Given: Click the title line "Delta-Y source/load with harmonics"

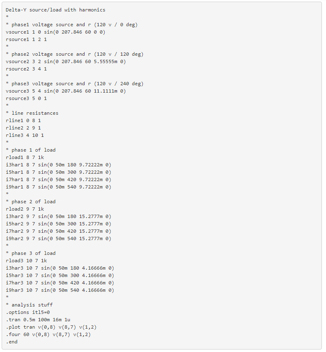Looking at the screenshot, I should pos(55,10).
